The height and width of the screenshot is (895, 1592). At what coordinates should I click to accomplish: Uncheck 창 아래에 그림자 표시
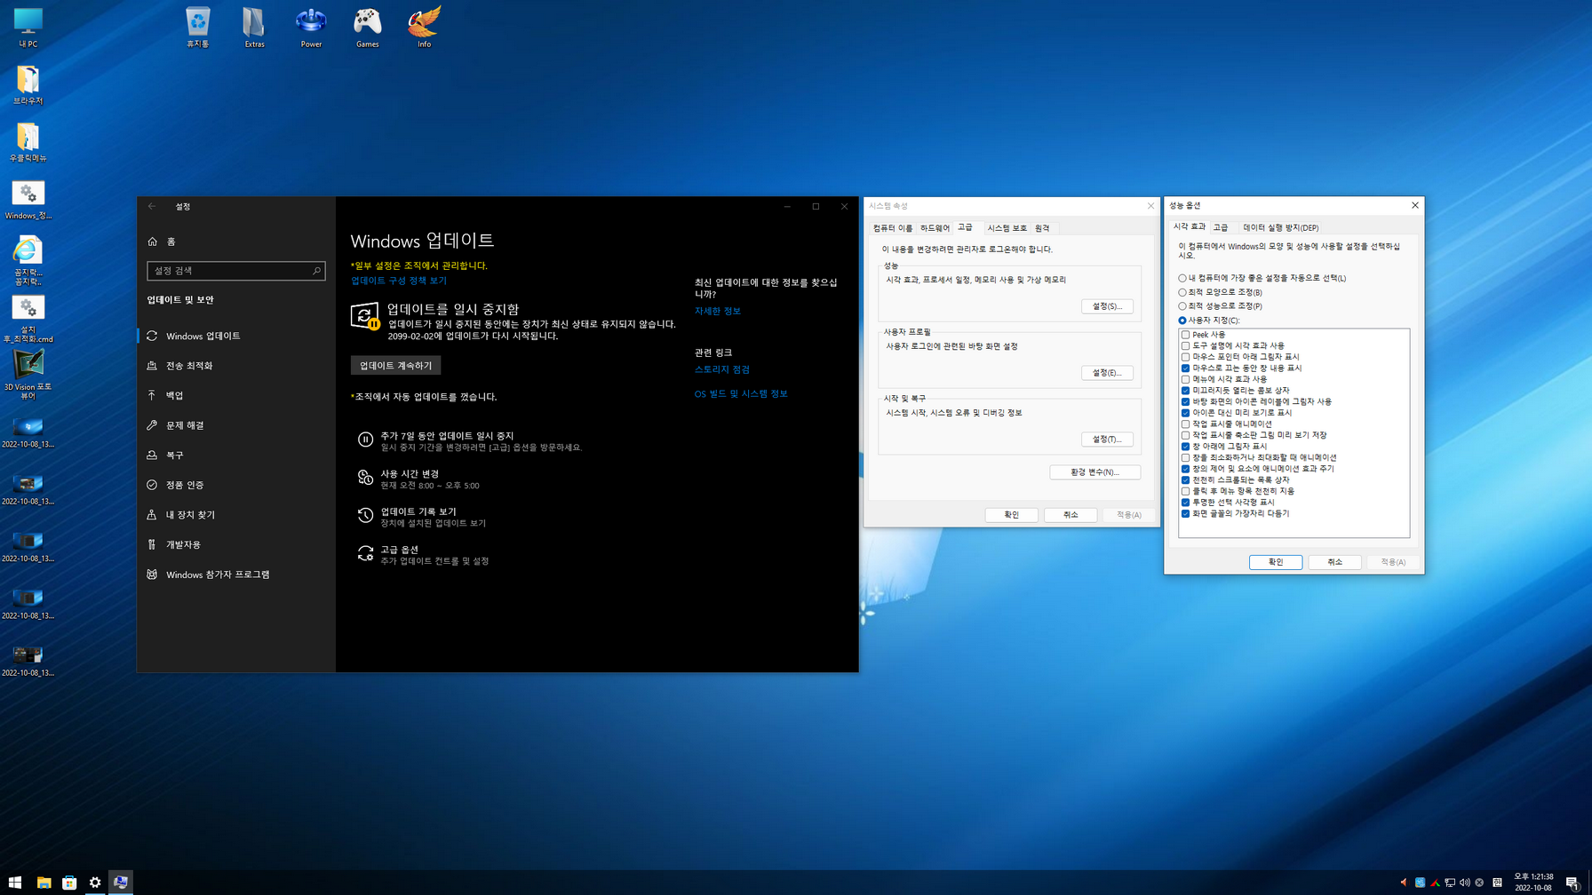tap(1185, 447)
